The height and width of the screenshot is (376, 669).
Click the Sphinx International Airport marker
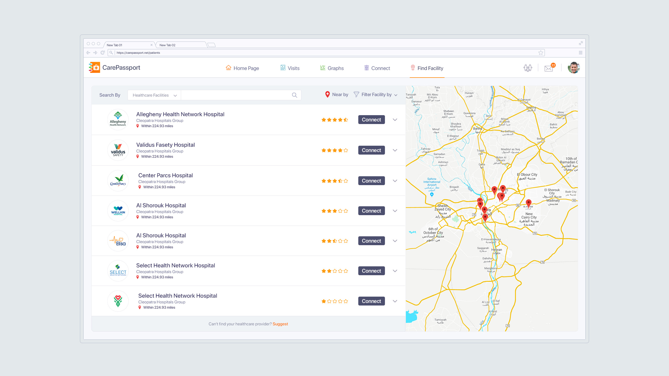[432, 195]
